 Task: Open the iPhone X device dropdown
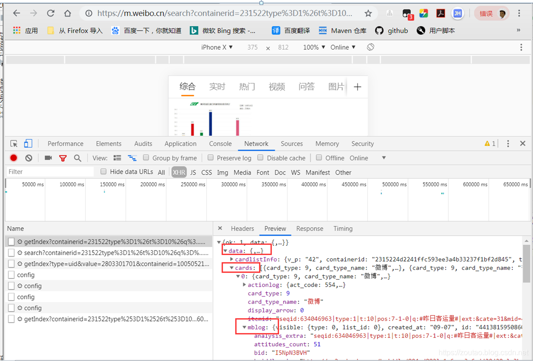pyautogui.click(x=217, y=47)
